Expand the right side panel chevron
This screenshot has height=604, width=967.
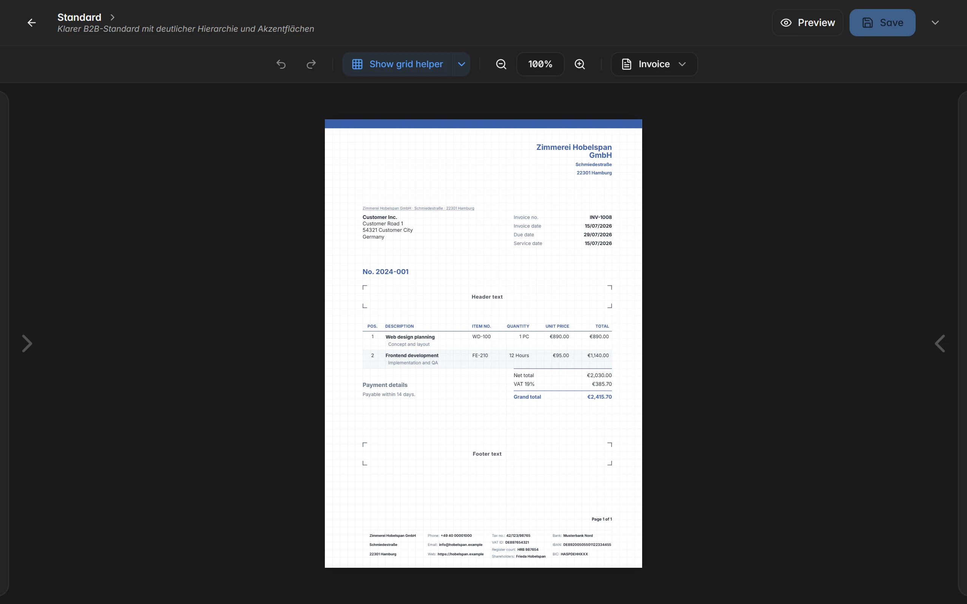(x=940, y=344)
